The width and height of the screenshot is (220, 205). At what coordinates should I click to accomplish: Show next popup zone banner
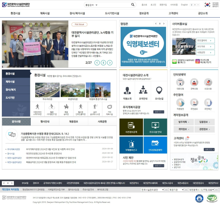click(164, 24)
